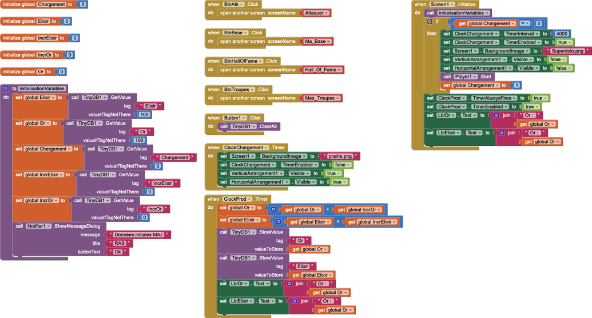The image size is (592, 318).
Task: Click the join gear for LblOr in Screen1.Initialize
Action: click(x=496, y=115)
